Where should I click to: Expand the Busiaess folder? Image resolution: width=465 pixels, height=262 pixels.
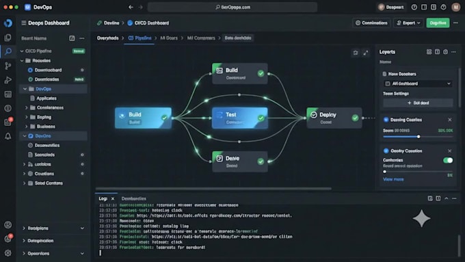26,127
